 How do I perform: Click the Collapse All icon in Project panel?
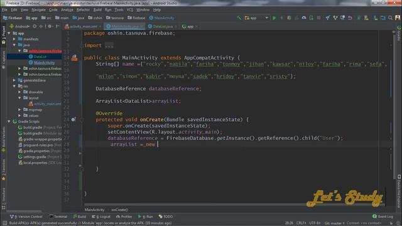pyautogui.click(x=41, y=26)
